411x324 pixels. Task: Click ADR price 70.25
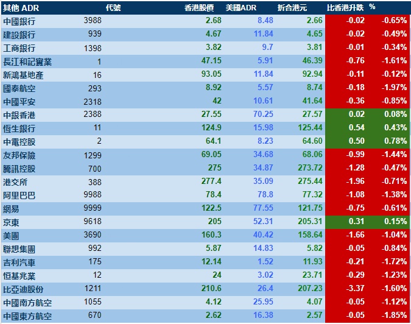click(x=263, y=114)
